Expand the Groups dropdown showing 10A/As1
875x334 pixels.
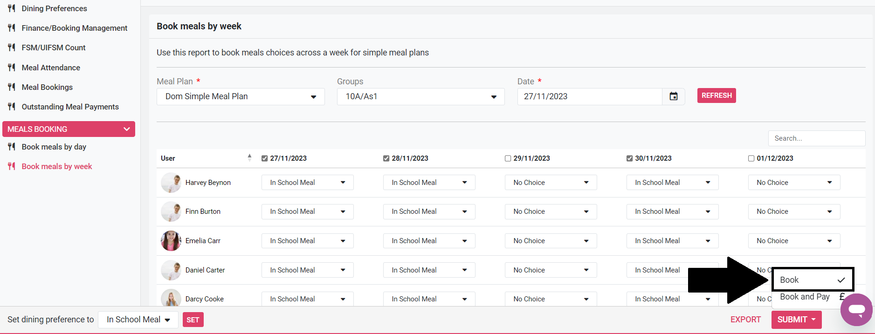point(420,96)
